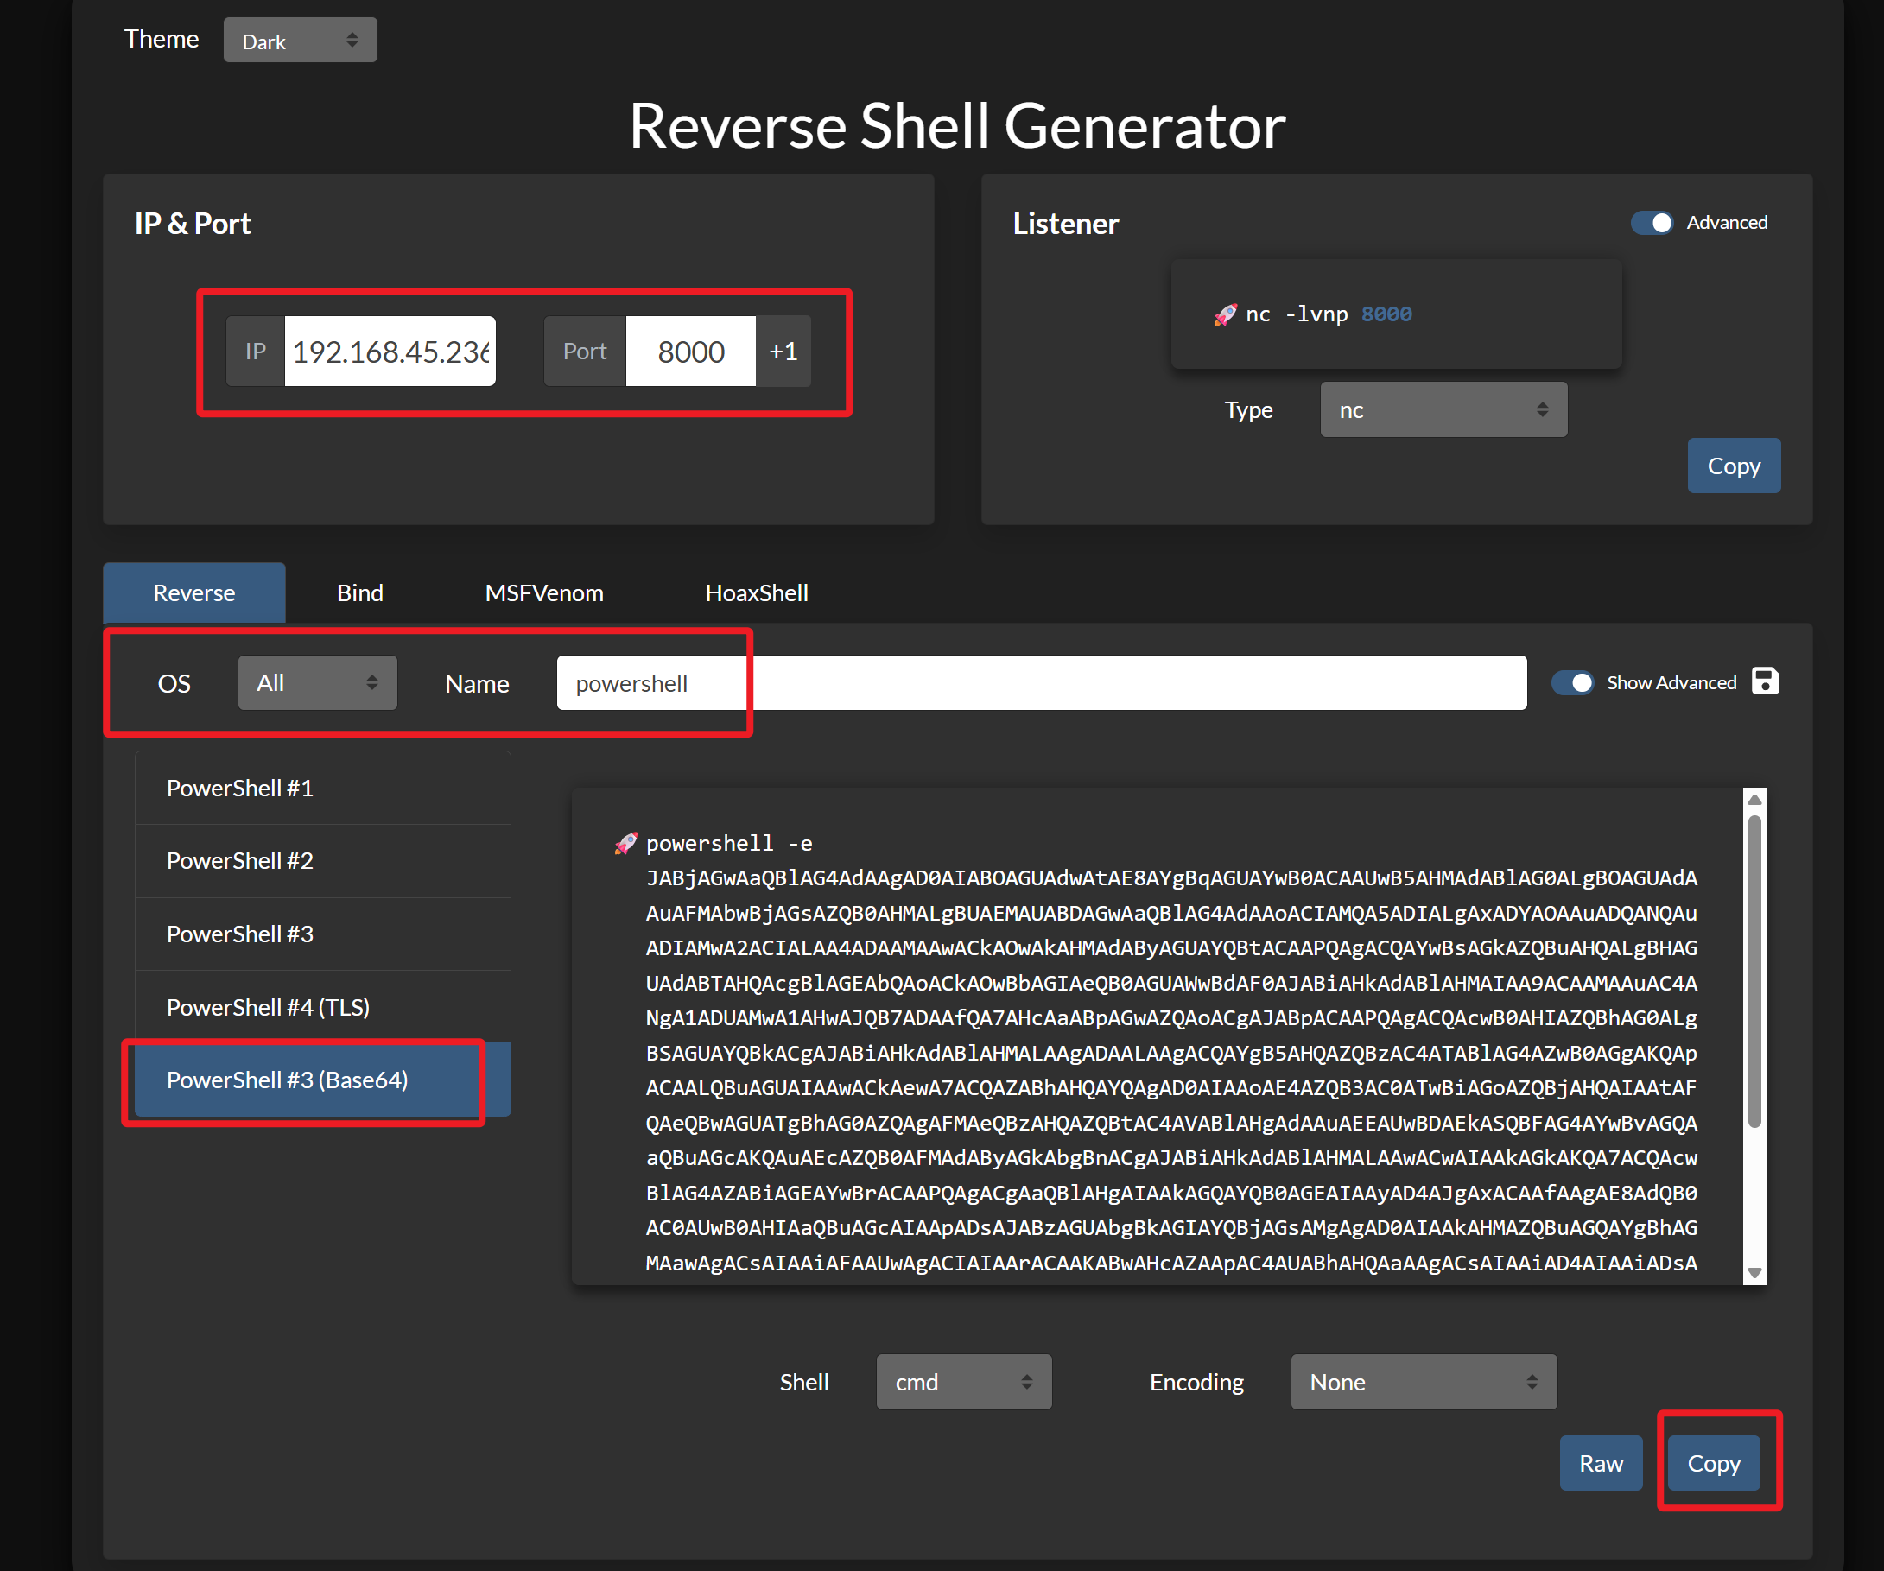
Task: Switch to the HoaxShell tab
Action: pyautogui.click(x=757, y=593)
